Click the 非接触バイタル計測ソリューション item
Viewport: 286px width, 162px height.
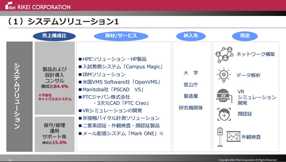(119, 118)
